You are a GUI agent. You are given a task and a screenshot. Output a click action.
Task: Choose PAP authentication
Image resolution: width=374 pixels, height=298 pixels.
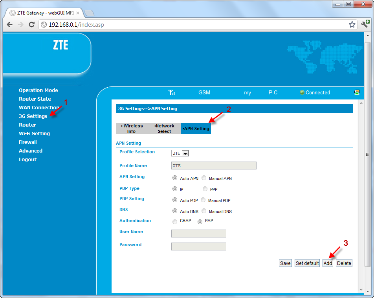pyautogui.click(x=200, y=222)
